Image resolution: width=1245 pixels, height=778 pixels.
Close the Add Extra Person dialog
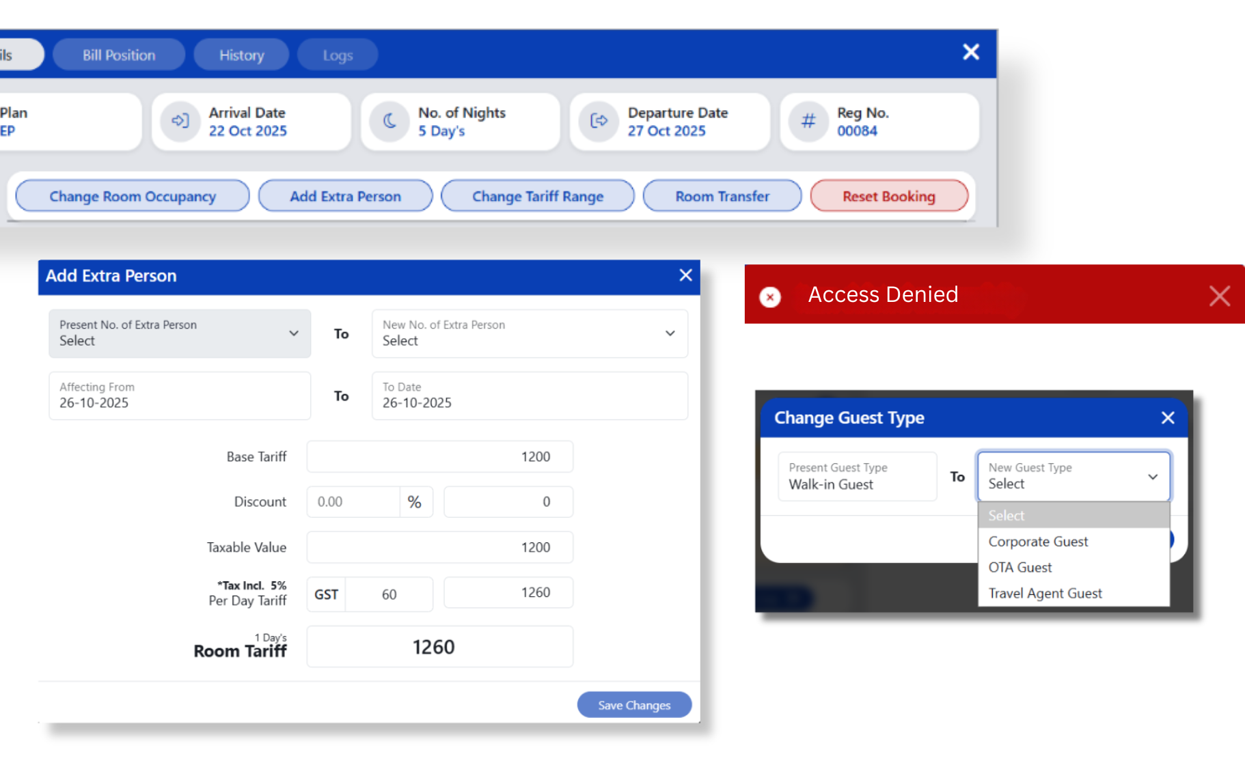click(685, 275)
